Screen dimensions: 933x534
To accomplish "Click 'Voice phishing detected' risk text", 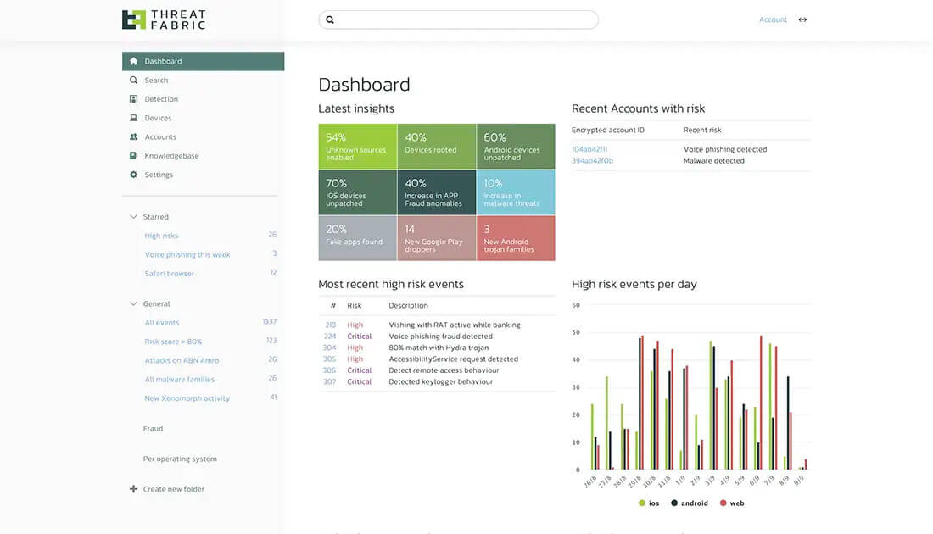I will (724, 149).
